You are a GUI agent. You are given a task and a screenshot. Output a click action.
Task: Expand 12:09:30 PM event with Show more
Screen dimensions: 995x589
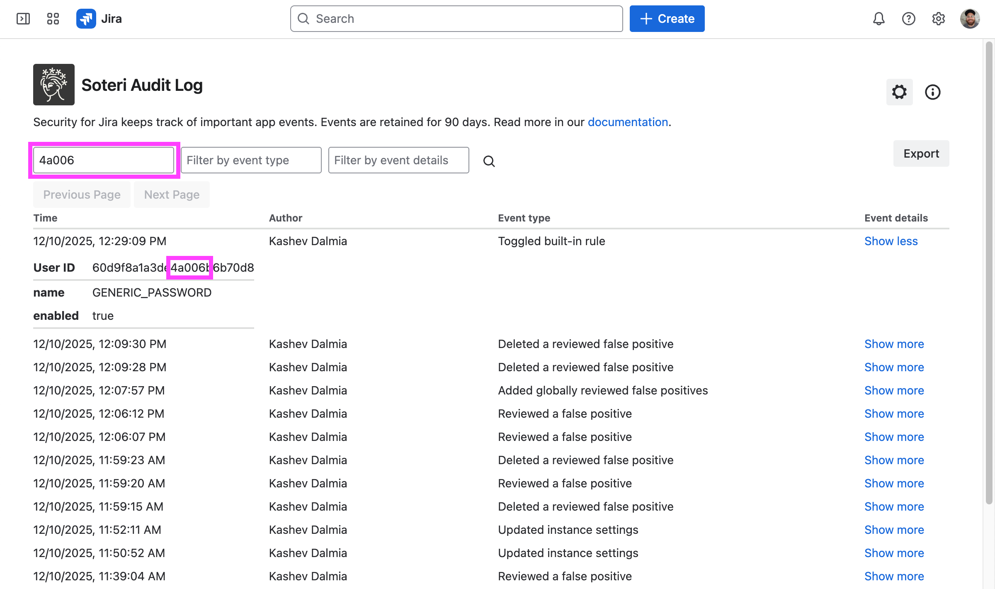[x=894, y=344]
